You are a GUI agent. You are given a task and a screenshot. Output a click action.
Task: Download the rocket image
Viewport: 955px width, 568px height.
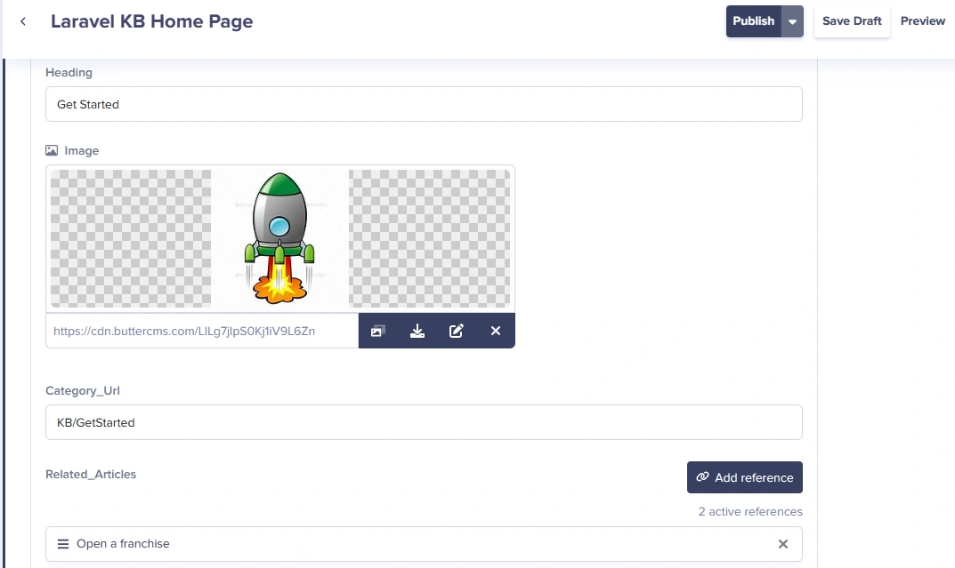(417, 331)
